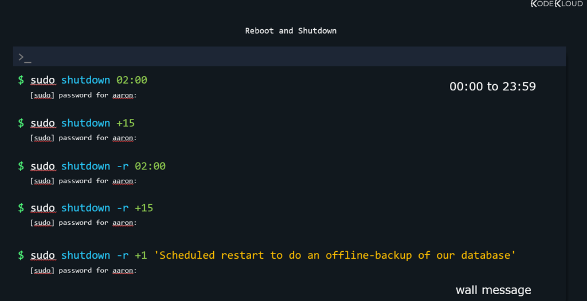Image resolution: width=587 pixels, height=301 pixels.
Task: Select the green 02:00 in the first command
Action: coord(132,81)
